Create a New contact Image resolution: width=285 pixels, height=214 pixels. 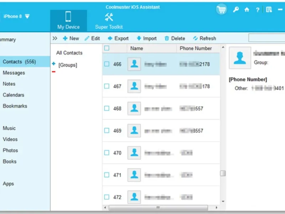coord(71,39)
